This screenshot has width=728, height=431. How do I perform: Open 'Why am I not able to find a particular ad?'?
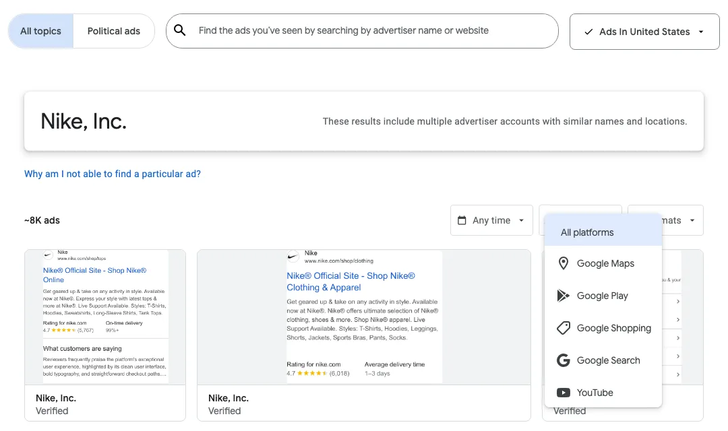pyautogui.click(x=113, y=174)
